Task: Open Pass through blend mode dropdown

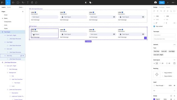Action: point(160,86)
